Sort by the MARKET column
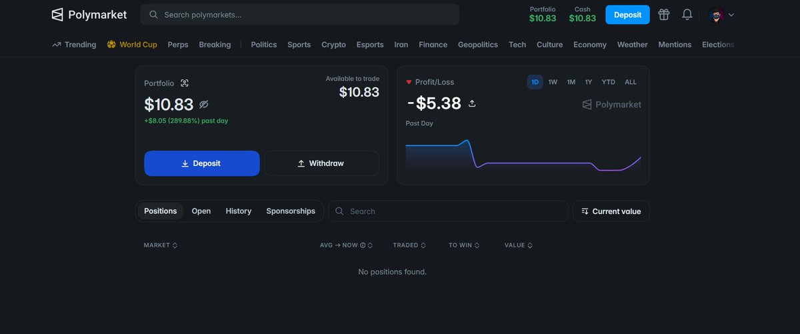 [x=161, y=245]
